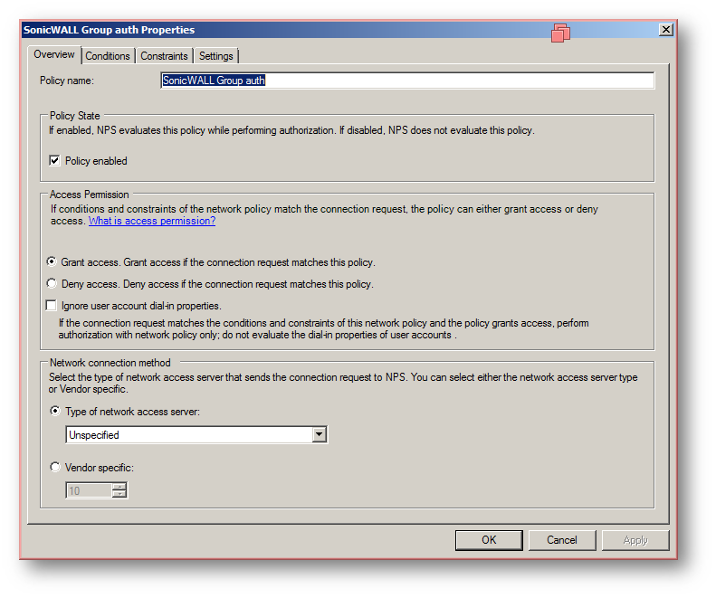Click the 'Network connection method' group label

pos(110,363)
